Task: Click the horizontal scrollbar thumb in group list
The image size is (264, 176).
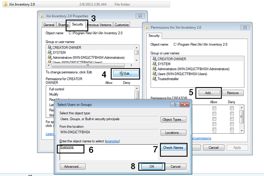Action: 88,65
